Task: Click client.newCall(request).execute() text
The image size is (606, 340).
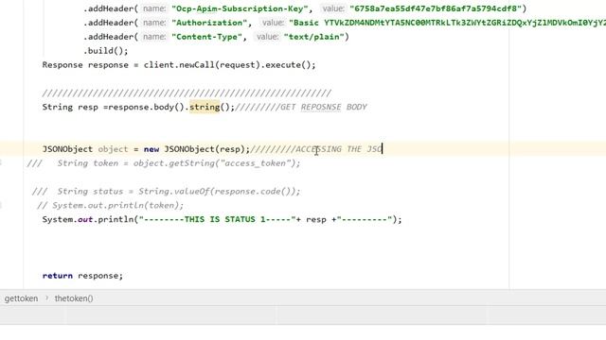Action: 229,65
